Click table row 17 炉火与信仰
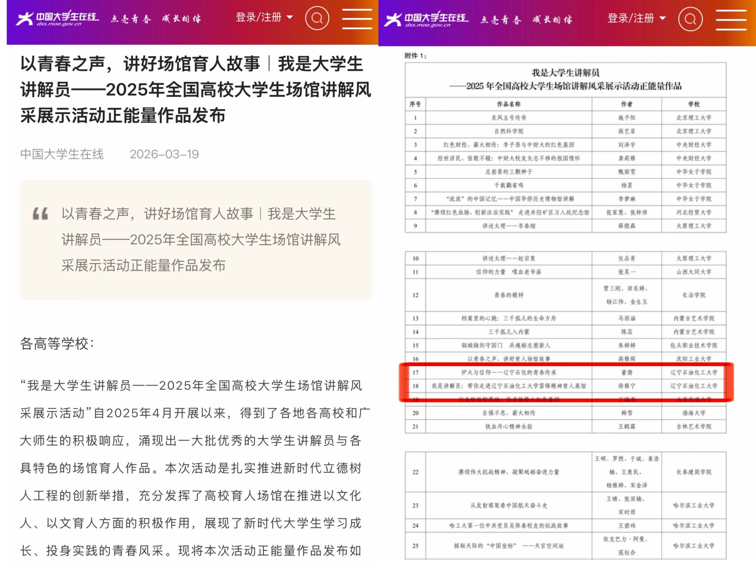 pos(509,372)
